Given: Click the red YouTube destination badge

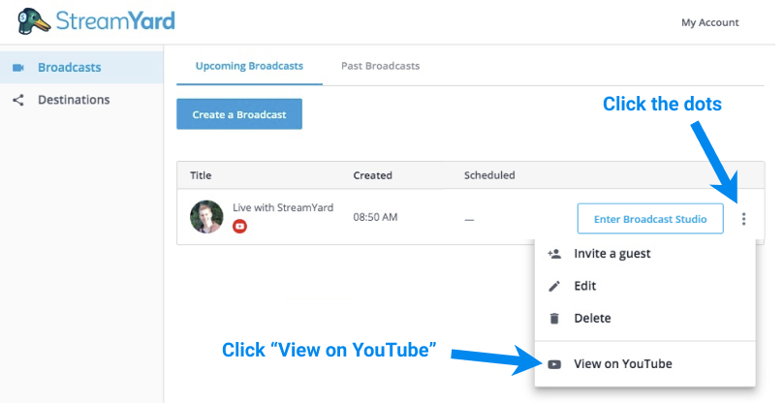Looking at the screenshot, I should click(x=239, y=227).
